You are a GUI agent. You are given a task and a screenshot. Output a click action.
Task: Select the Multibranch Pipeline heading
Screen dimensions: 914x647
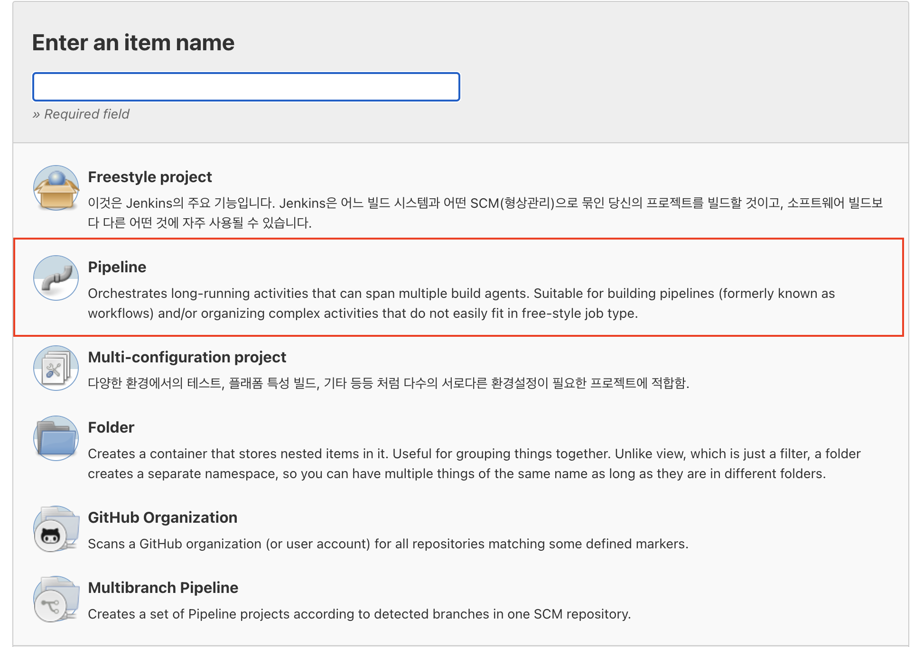163,588
